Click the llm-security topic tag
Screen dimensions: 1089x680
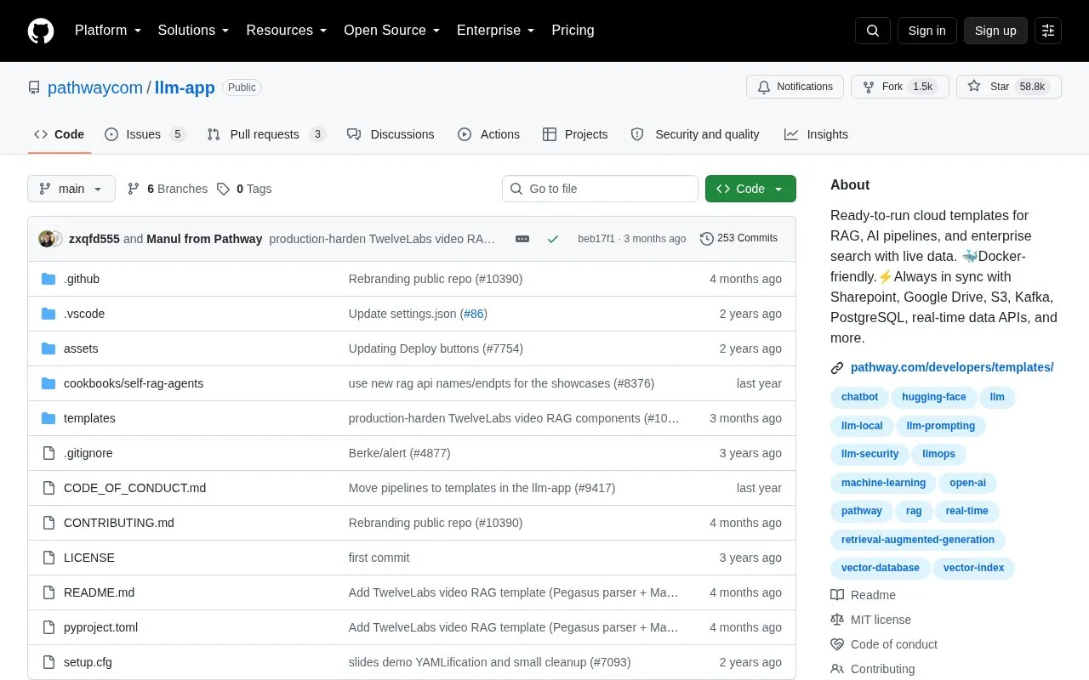[869, 454]
